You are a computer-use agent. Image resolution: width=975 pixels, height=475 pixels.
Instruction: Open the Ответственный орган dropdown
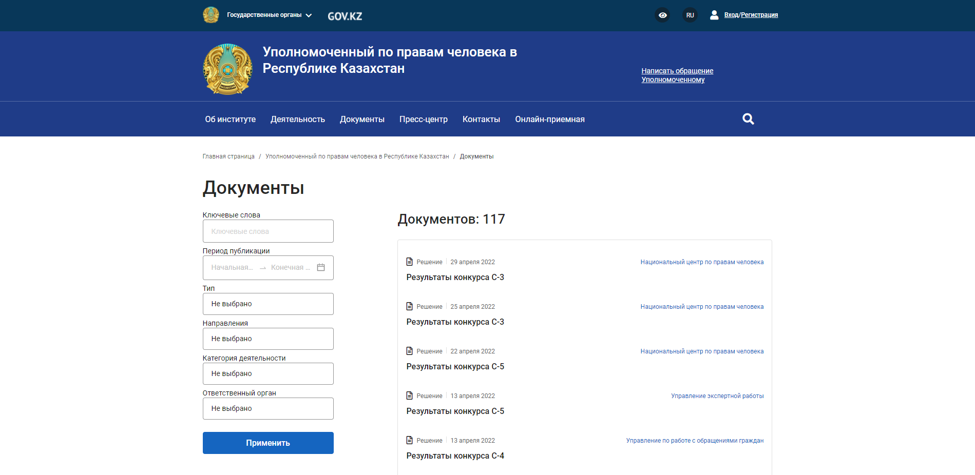click(x=268, y=408)
